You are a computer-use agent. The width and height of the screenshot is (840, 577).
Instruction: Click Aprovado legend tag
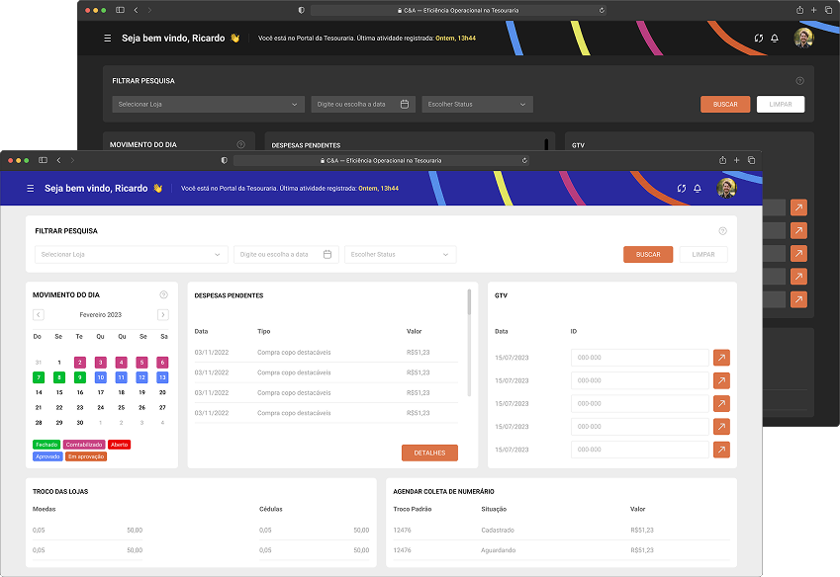(x=47, y=456)
